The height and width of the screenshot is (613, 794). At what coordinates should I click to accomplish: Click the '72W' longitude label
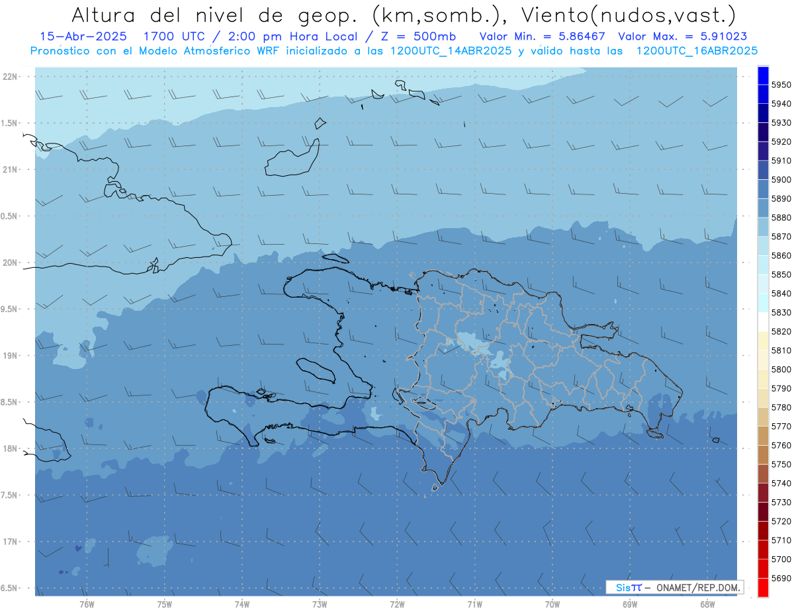(398, 604)
